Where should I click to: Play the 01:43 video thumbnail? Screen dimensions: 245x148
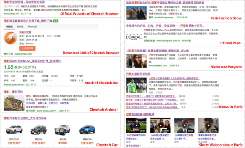208,125
